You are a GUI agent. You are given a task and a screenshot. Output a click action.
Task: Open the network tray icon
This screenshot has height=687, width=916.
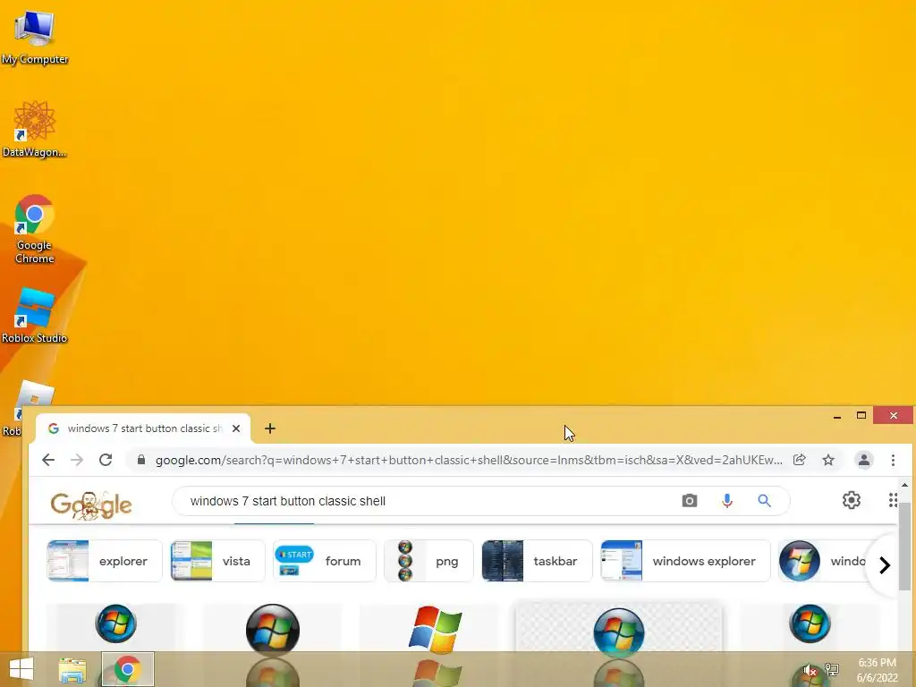click(832, 669)
